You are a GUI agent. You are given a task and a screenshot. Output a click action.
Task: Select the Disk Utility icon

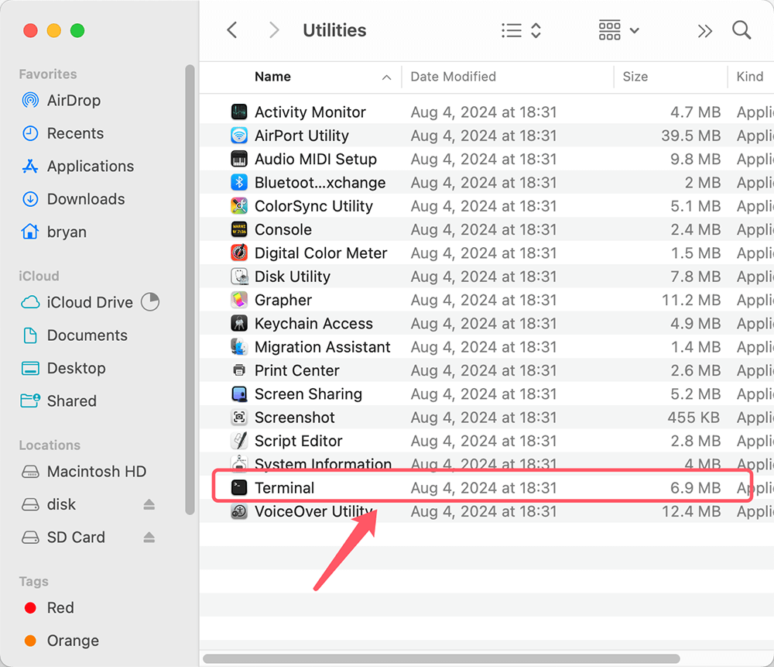click(239, 277)
